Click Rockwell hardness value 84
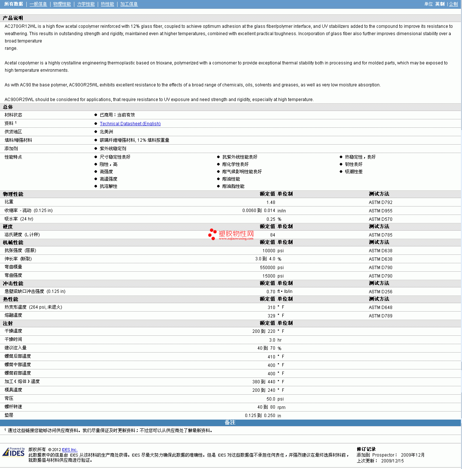The width and height of the screenshot is (462, 469). tap(273, 235)
